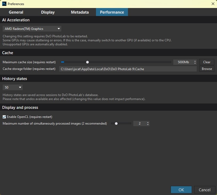Image resolution: width=217 pixels, height=195 pixels.
Task: Click the PL app icon in title bar
Action: (x=4, y=4)
